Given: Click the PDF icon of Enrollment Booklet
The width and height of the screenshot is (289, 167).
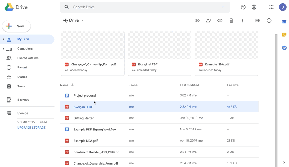Looking at the screenshot, I should (x=67, y=152).
